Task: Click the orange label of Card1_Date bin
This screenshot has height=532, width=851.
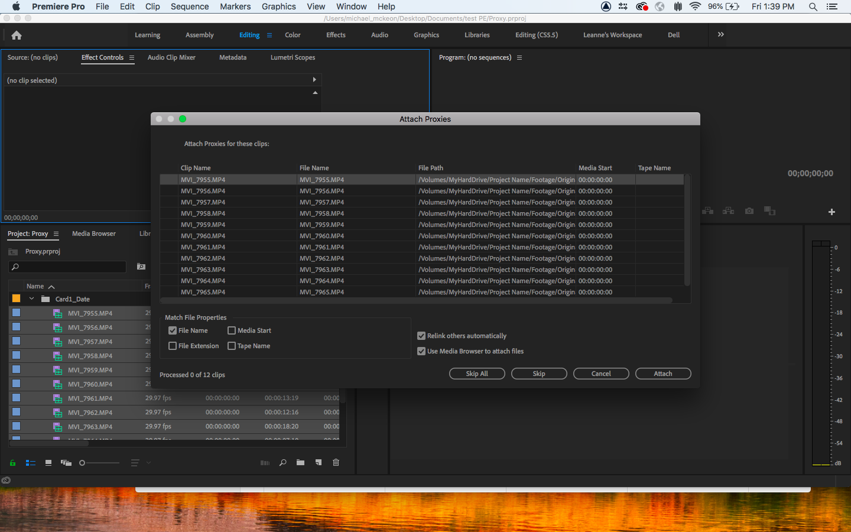Action: tap(17, 299)
